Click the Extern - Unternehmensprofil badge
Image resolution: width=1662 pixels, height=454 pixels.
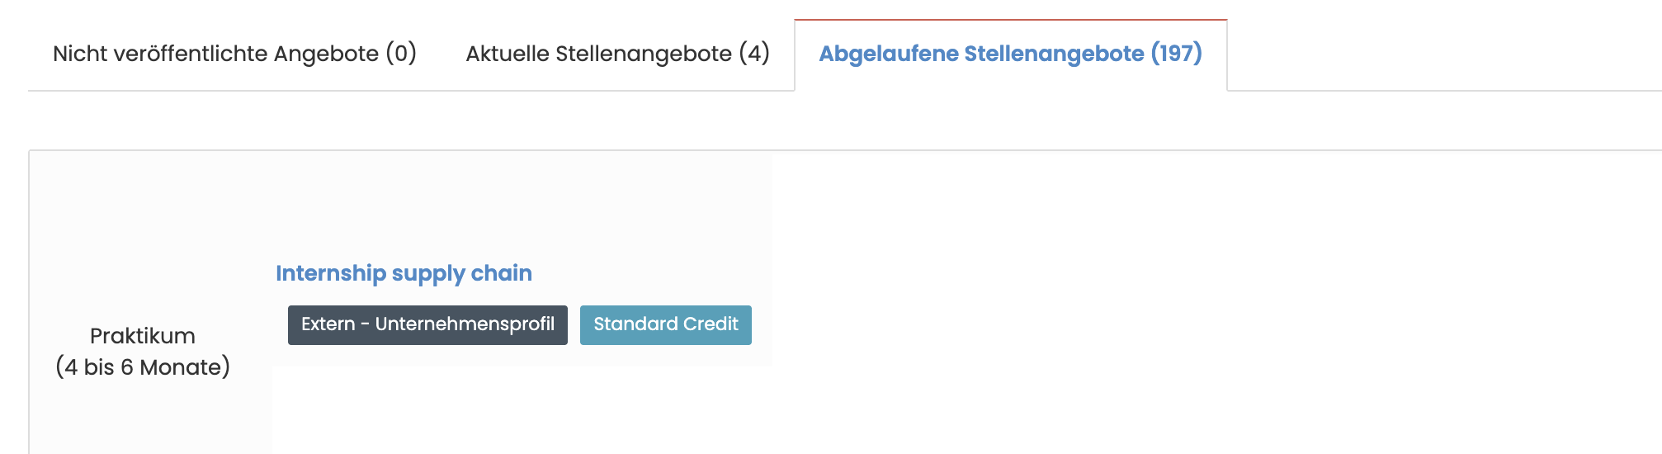tap(427, 324)
